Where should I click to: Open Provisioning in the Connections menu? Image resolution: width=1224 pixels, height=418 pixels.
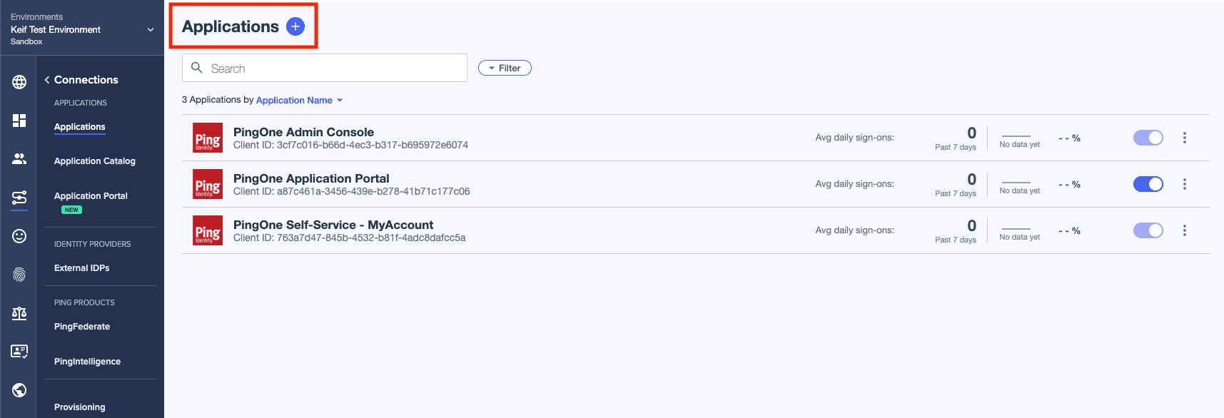pos(80,407)
